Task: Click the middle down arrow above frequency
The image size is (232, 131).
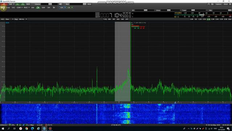Action: coord(127,13)
